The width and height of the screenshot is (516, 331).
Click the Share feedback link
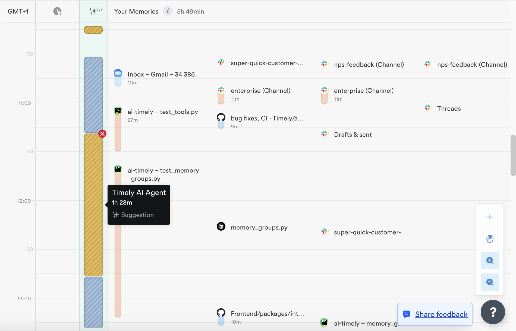point(441,314)
